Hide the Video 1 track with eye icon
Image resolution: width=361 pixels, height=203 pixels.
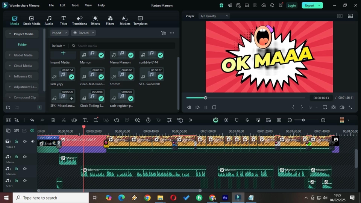point(33,142)
